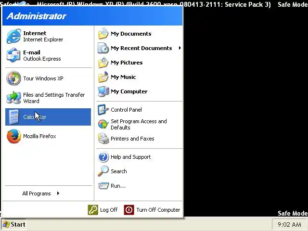Click the Internet Explorer subtitle text

tap(43, 39)
